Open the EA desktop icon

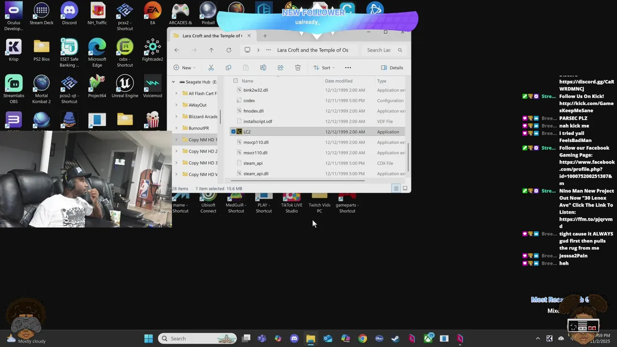152,14
